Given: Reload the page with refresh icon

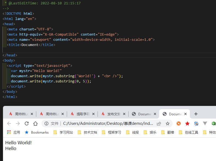Looking at the screenshot, I should point(27,123).
